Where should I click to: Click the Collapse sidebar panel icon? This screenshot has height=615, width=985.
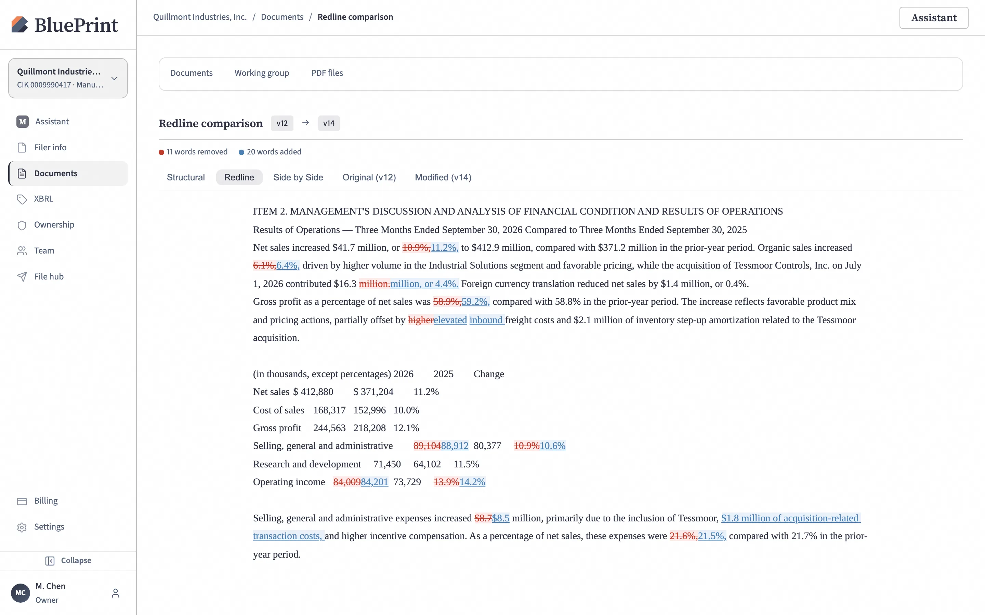coord(50,561)
